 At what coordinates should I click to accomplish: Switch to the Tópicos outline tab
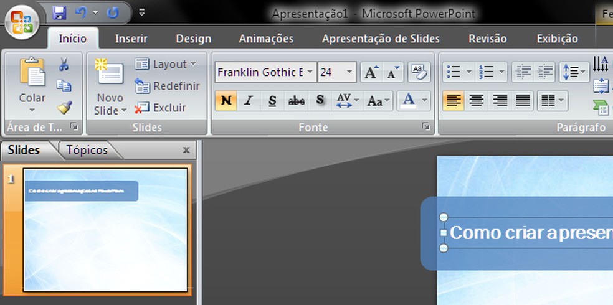click(x=87, y=150)
